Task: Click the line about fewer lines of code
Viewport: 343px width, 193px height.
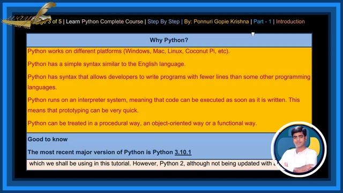Action: (169, 82)
